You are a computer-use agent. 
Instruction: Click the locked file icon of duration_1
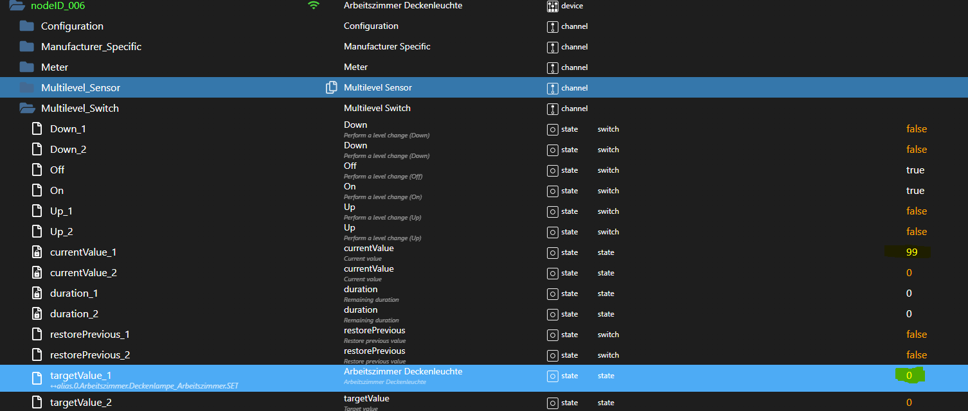(x=37, y=293)
